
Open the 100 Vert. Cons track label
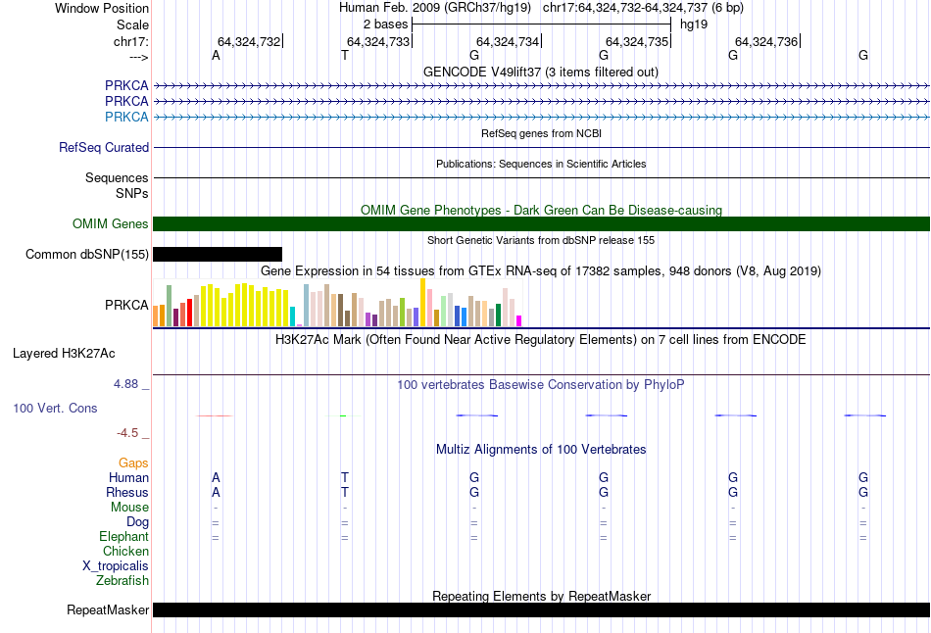pos(55,408)
